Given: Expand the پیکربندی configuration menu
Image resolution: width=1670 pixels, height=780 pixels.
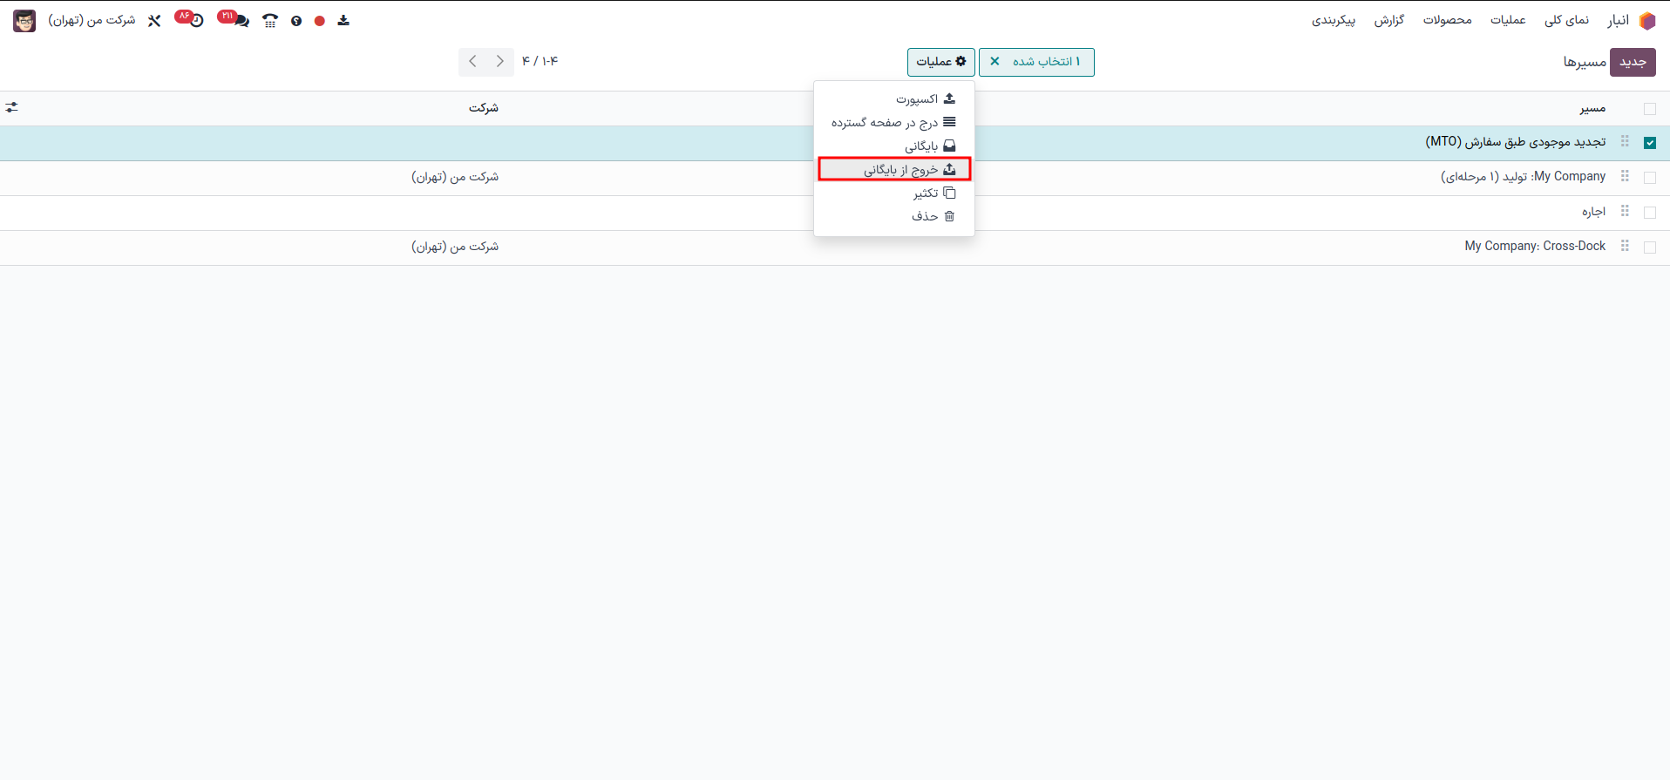Looking at the screenshot, I should 1333,20.
